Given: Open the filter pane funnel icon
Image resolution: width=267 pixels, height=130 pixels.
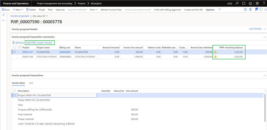Looking at the screenshot, I should click(x=3, y=15).
